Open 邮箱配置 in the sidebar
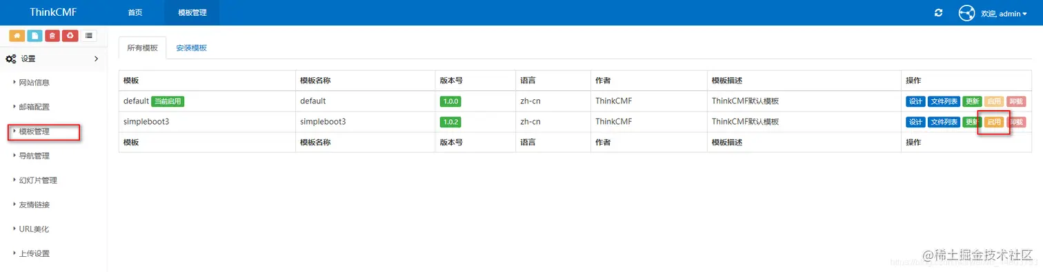The width and height of the screenshot is (1043, 272). point(34,107)
